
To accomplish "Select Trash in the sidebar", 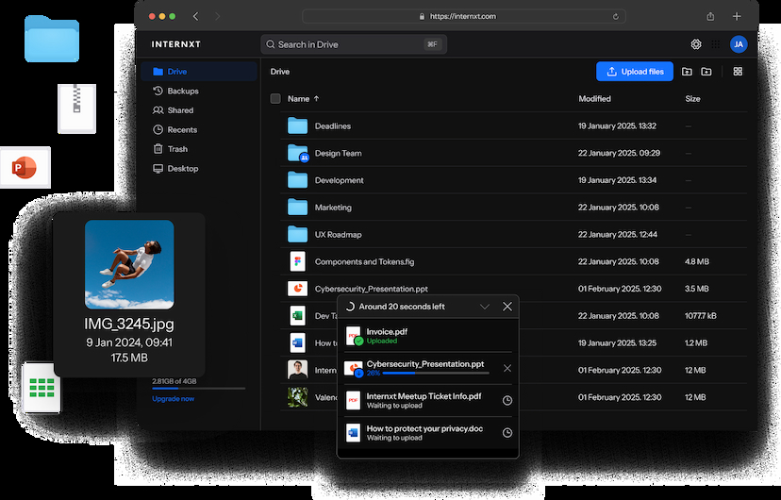I will [x=177, y=149].
